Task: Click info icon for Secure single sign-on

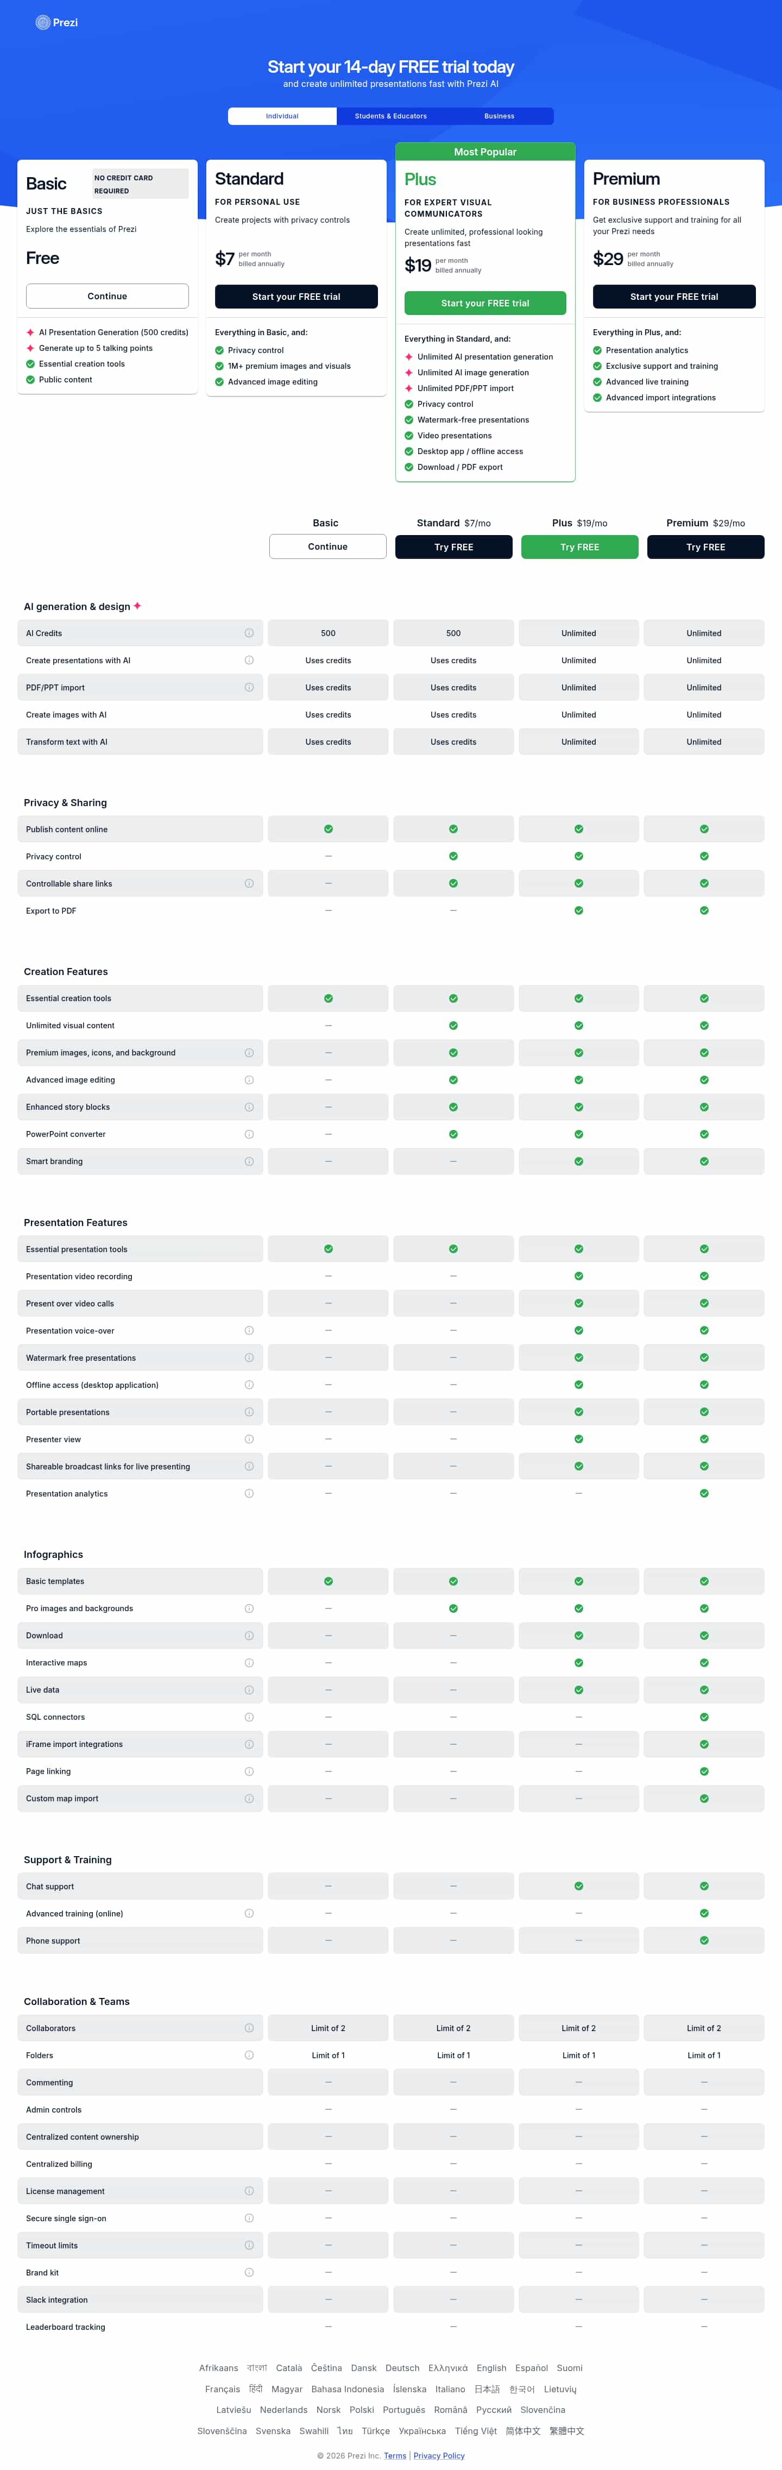Action: coord(249,2218)
